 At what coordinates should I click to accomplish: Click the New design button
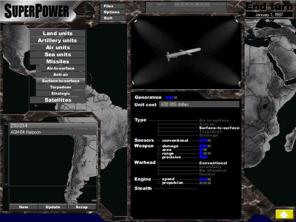click(x=24, y=207)
